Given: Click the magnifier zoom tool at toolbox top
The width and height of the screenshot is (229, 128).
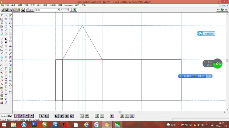Looking at the screenshot, I should (2, 15).
